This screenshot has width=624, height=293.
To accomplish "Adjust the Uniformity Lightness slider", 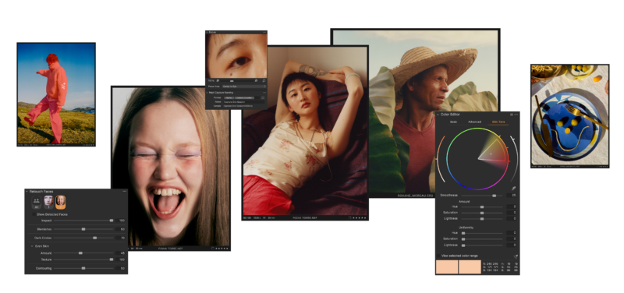I will click(482, 245).
